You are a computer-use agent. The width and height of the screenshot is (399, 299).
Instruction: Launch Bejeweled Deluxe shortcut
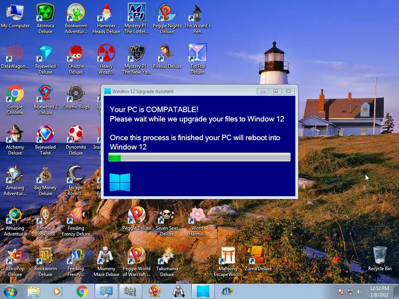click(x=45, y=59)
